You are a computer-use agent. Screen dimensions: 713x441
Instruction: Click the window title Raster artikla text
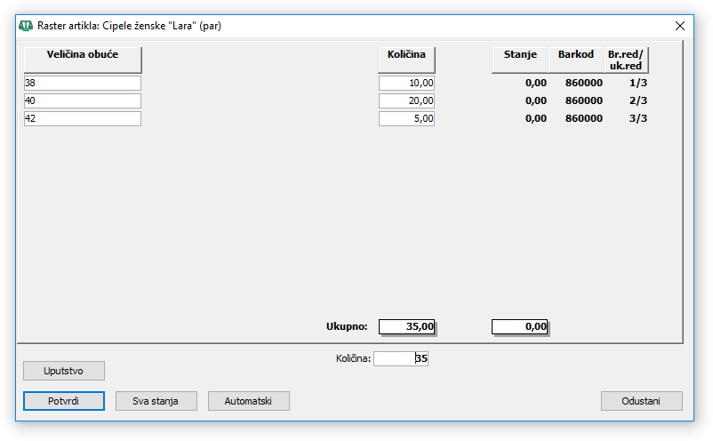tap(129, 26)
